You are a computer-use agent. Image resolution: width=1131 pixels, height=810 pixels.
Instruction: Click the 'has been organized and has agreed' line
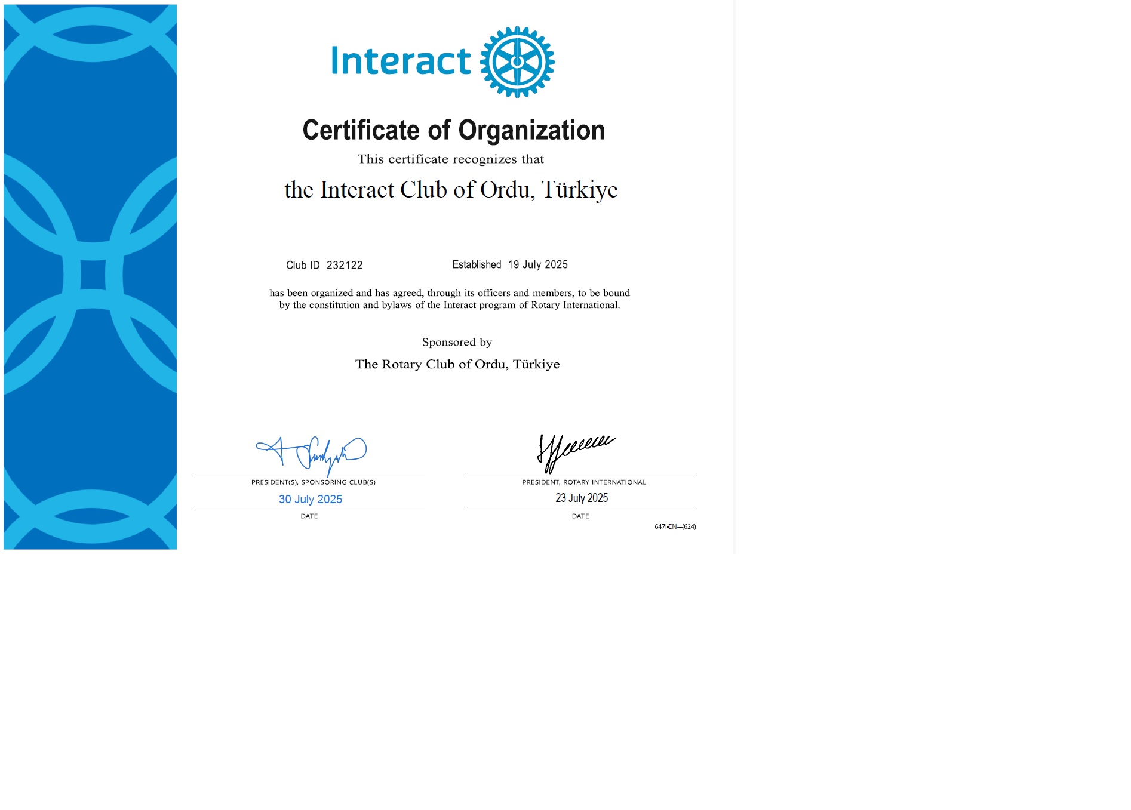pyautogui.click(x=450, y=293)
